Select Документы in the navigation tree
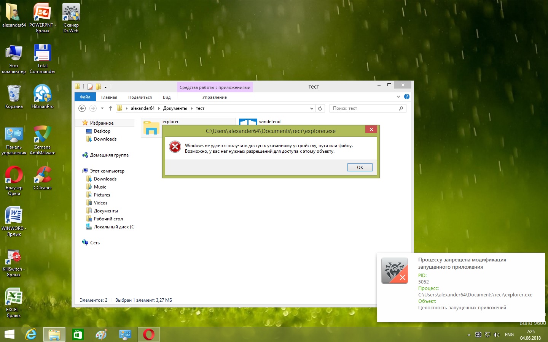 [x=106, y=211]
